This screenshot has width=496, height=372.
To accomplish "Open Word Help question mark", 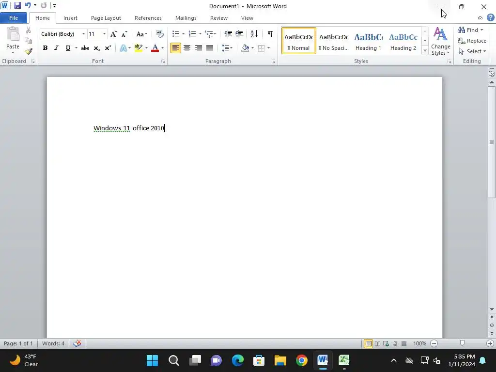I will point(490,18).
